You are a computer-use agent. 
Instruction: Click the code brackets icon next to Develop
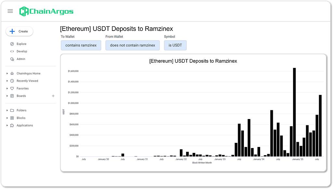coord(12,51)
